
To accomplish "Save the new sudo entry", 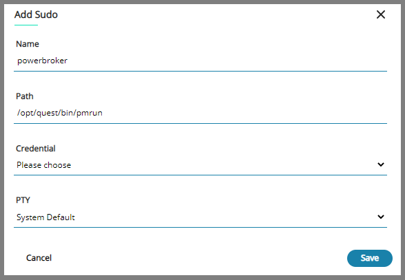I will click(370, 258).
